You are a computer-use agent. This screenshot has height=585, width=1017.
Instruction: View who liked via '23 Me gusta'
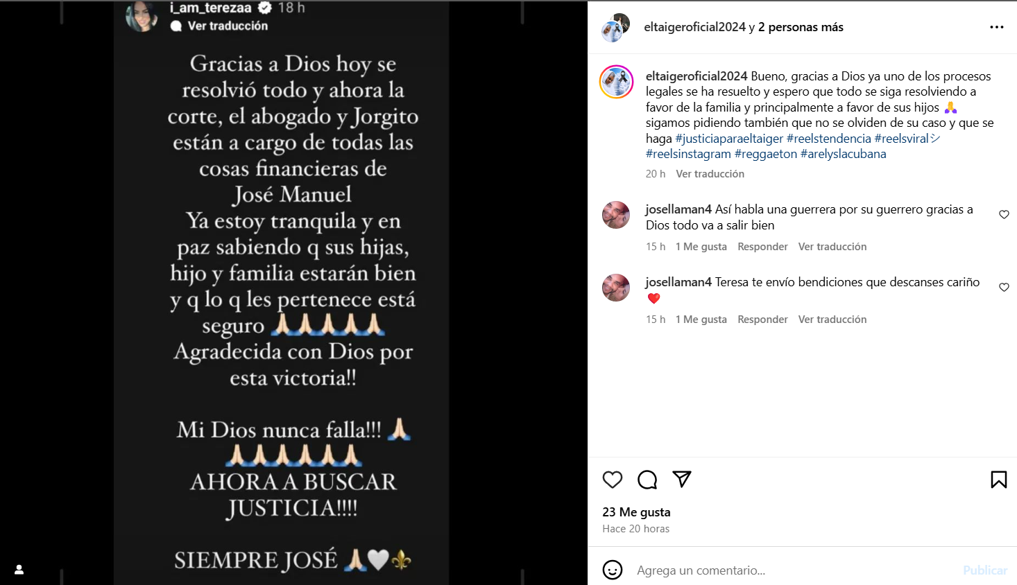(636, 512)
